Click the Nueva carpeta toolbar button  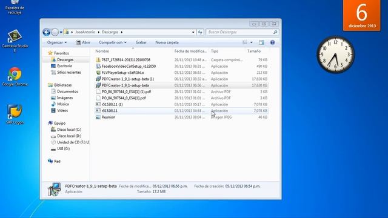167,42
